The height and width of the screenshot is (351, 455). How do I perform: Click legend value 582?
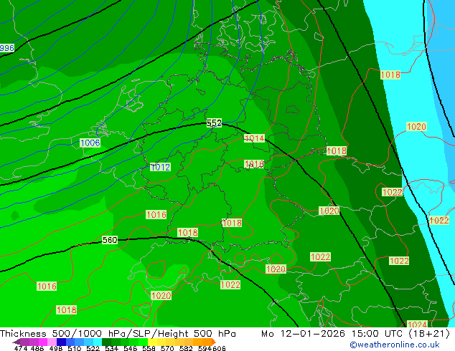[186, 348]
